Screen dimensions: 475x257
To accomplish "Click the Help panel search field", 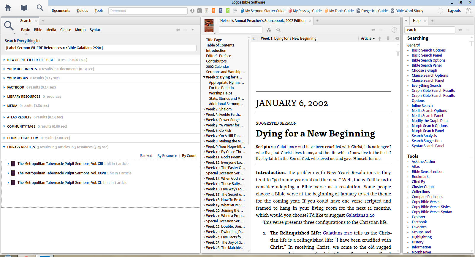I will (430, 30).
